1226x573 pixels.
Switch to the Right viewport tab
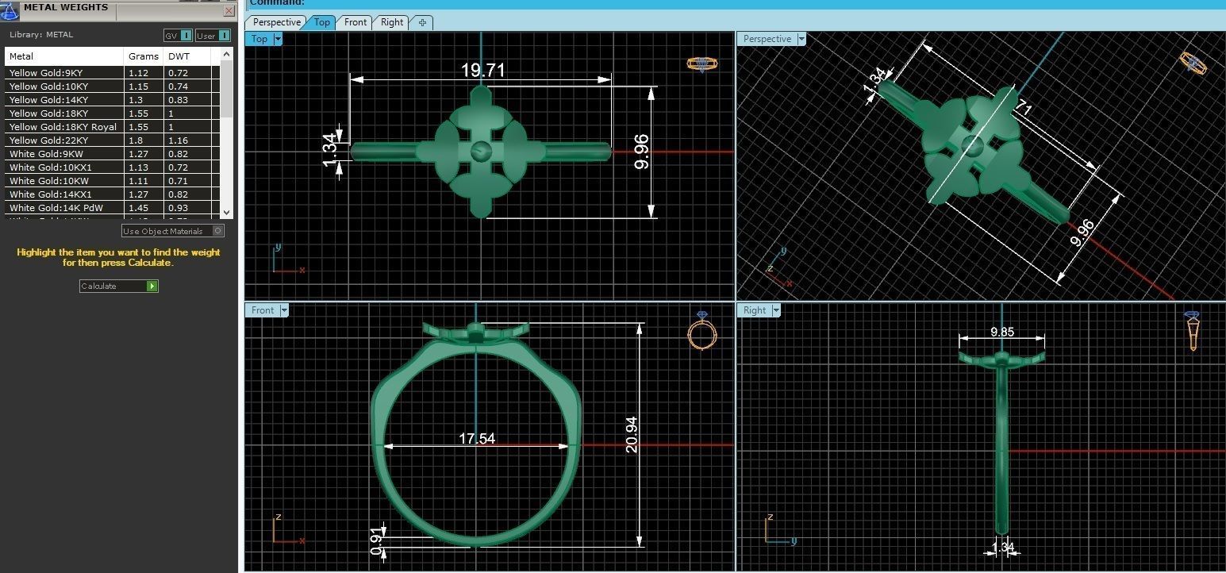coord(392,22)
